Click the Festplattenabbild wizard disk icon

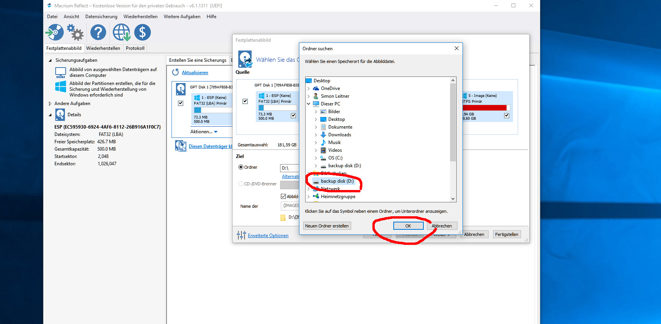pyautogui.click(x=245, y=59)
